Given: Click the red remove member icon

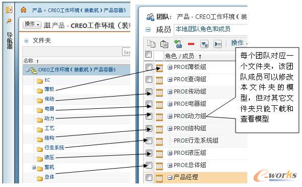Looking at the screenshot, I should pos(191,44).
